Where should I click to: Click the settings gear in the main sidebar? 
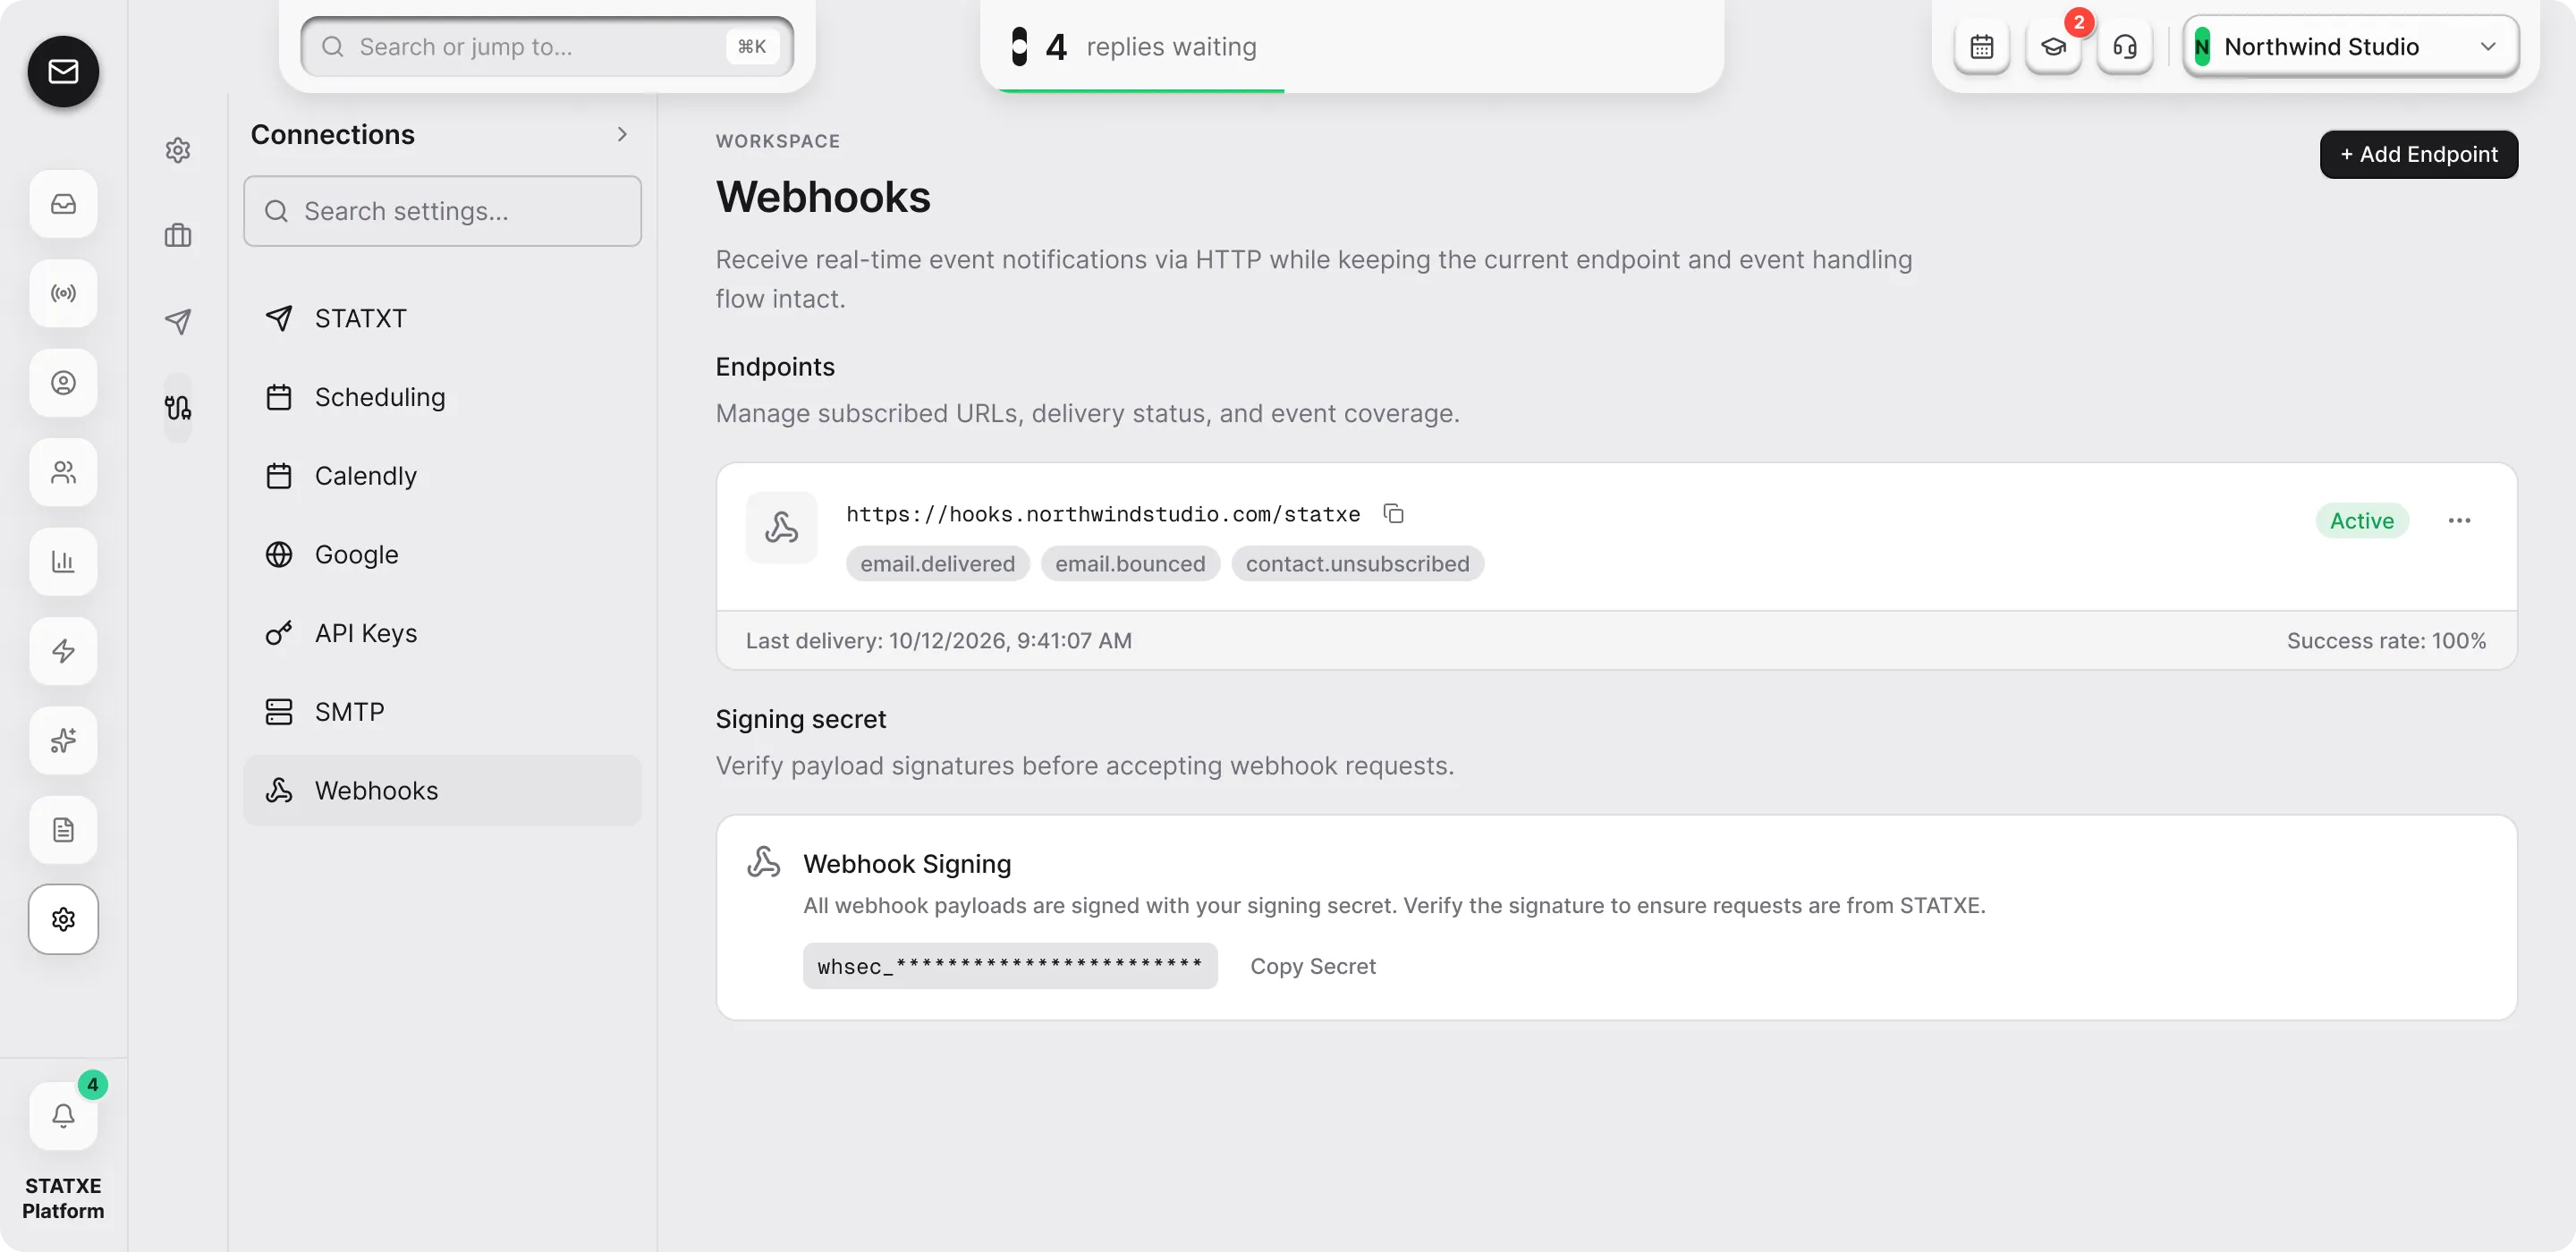[x=63, y=919]
